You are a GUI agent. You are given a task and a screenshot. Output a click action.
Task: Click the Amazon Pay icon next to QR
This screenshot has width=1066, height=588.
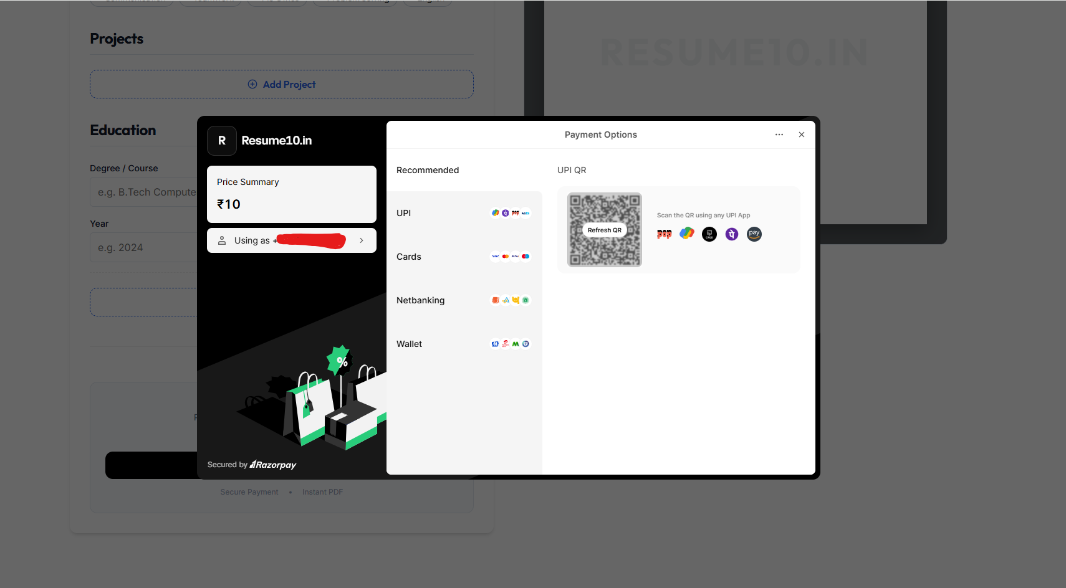pyautogui.click(x=754, y=234)
